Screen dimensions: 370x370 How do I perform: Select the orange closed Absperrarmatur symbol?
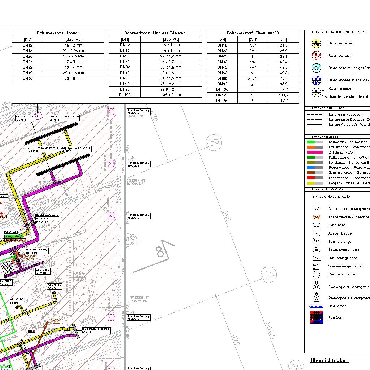(x=317, y=217)
